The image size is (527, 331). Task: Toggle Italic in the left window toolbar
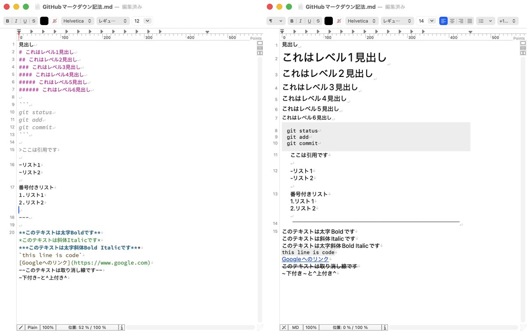pyautogui.click(x=16, y=21)
